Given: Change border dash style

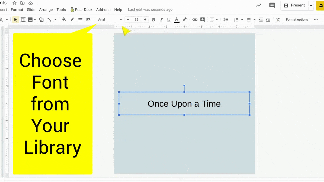Looking at the screenshot, I should click(x=88, y=19).
